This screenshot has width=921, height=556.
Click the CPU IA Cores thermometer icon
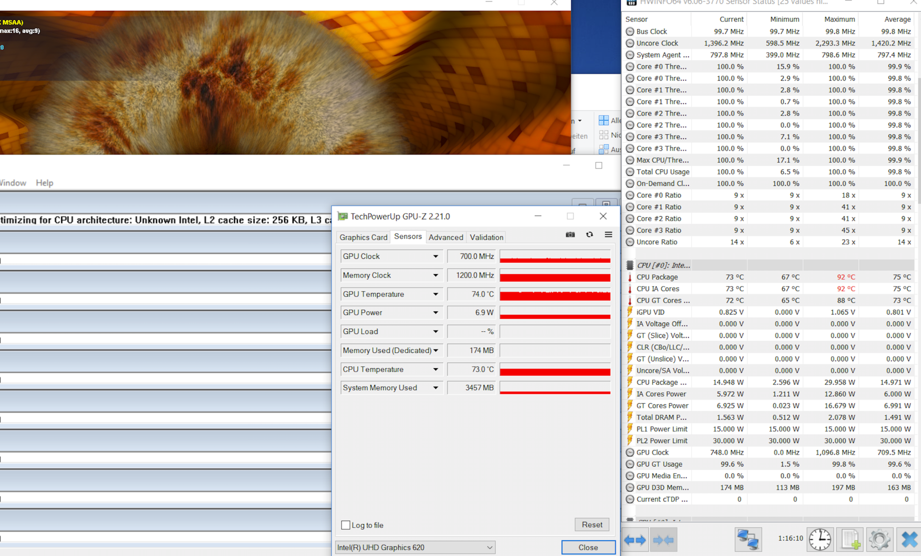point(630,289)
